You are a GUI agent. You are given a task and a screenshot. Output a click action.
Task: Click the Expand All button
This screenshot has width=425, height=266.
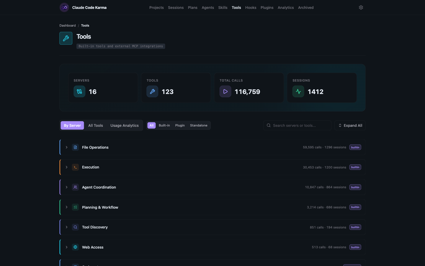(x=350, y=125)
